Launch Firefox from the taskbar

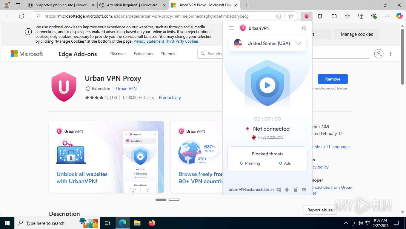click(152, 223)
